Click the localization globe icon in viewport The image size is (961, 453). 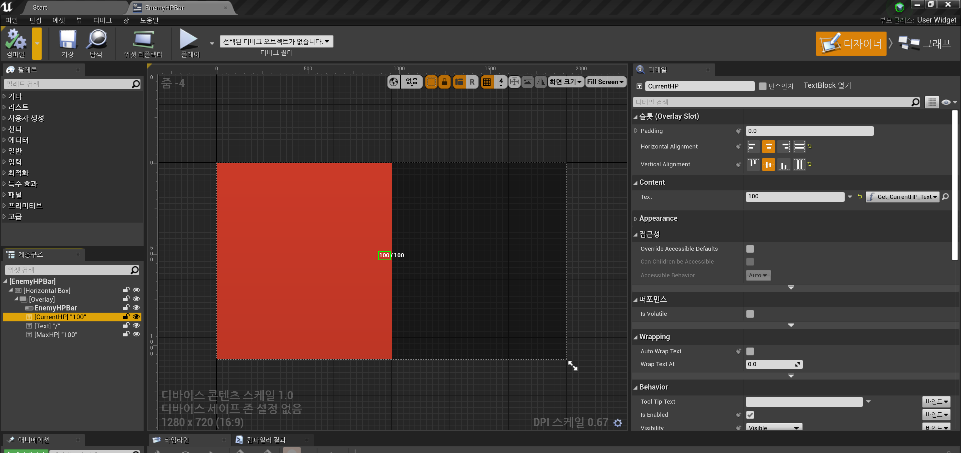(394, 82)
